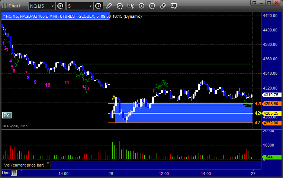The image size is (283, 178).
Task: Click the Dyn label at bottom left
Action: click(6, 173)
